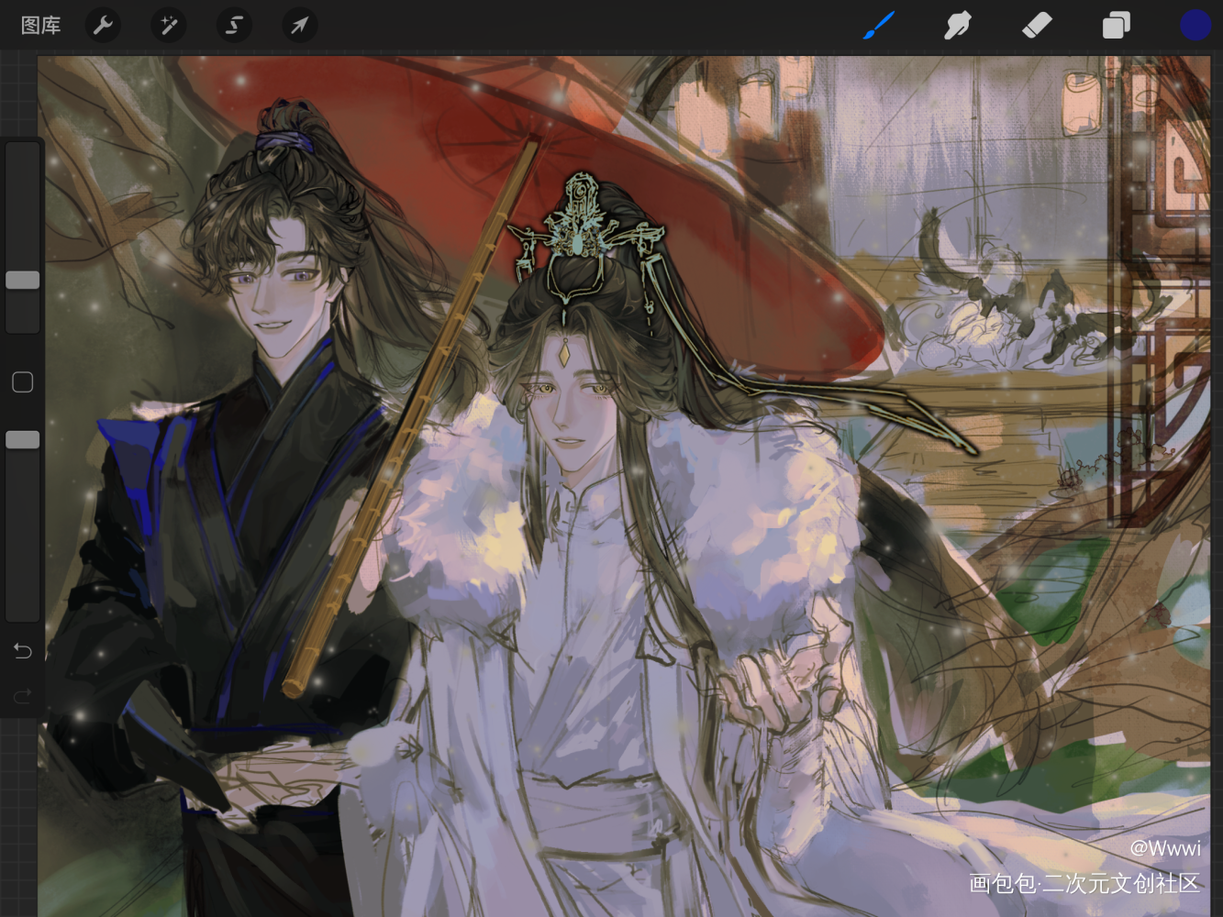The width and height of the screenshot is (1223, 917).
Task: Open the Adjustments magic wand menu
Action: pos(169,26)
